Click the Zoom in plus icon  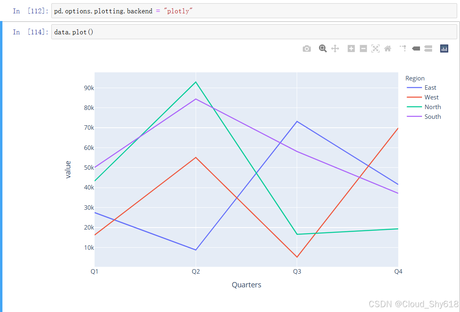351,48
